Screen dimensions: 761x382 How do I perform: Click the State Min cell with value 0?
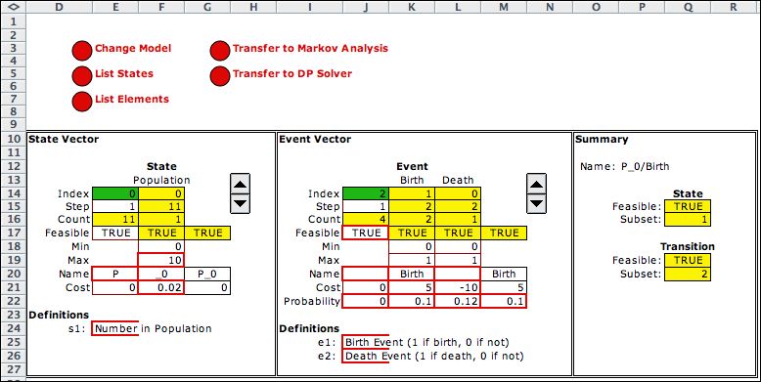[161, 246]
